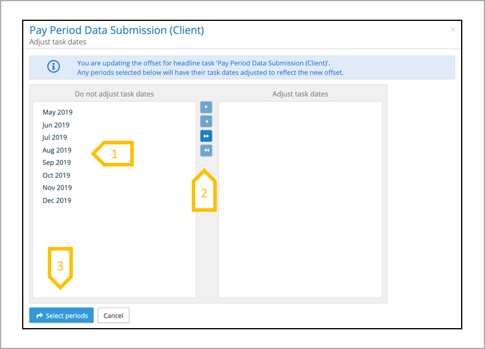Click the single left arrow move button

pyautogui.click(x=206, y=121)
